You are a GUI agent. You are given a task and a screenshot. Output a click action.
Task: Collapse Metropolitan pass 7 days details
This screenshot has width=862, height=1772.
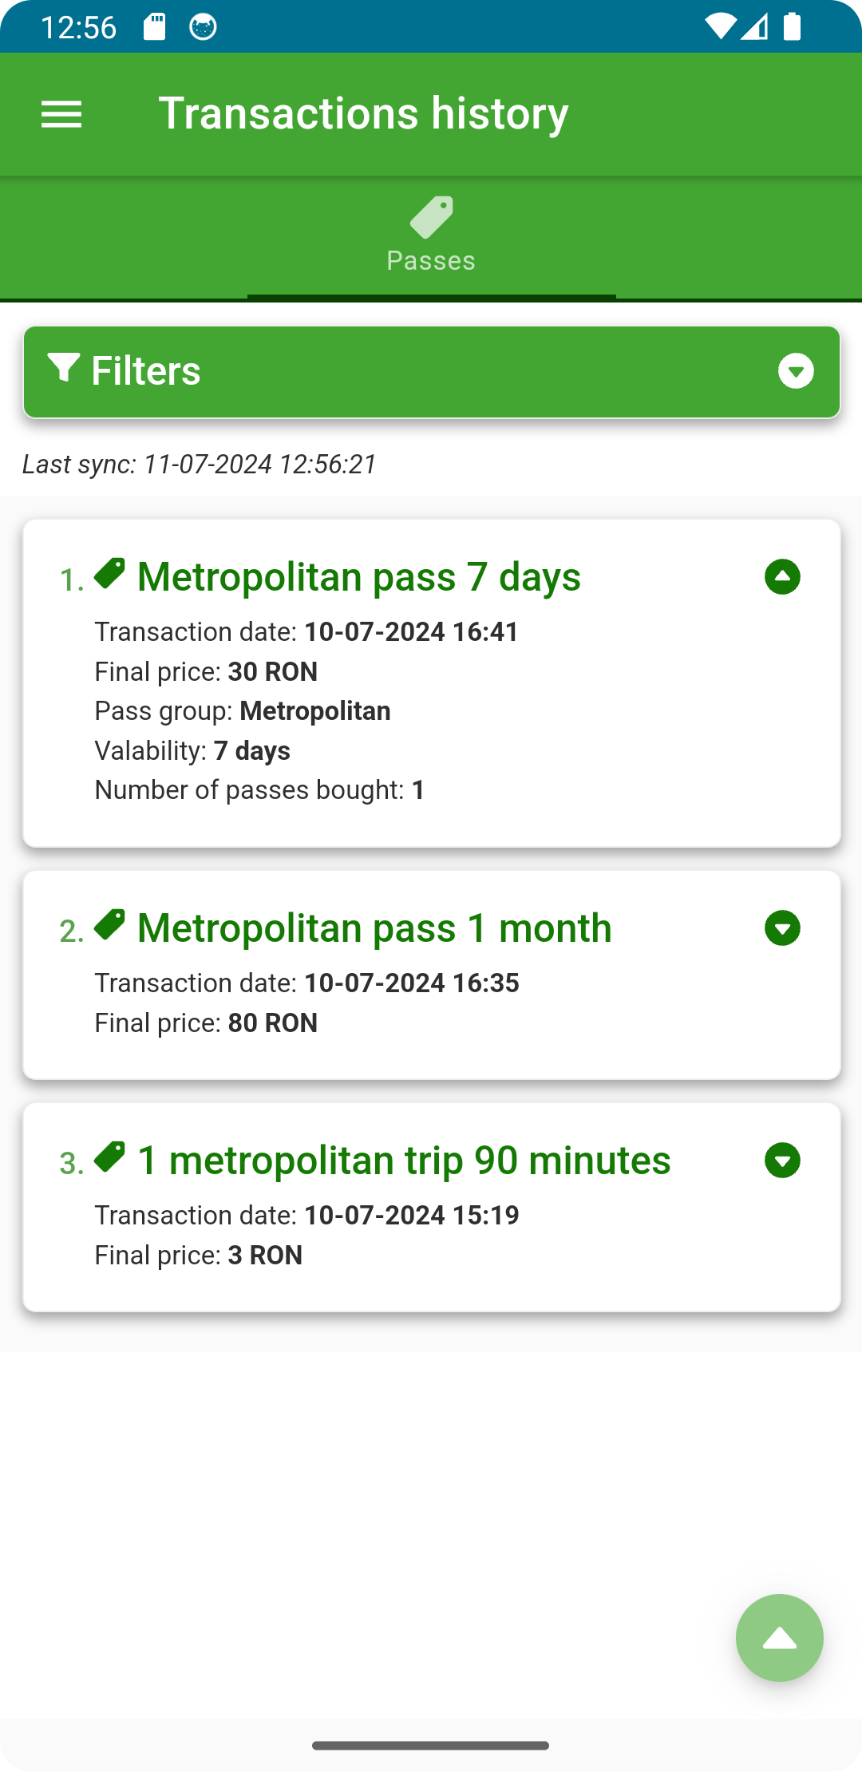[x=782, y=576]
